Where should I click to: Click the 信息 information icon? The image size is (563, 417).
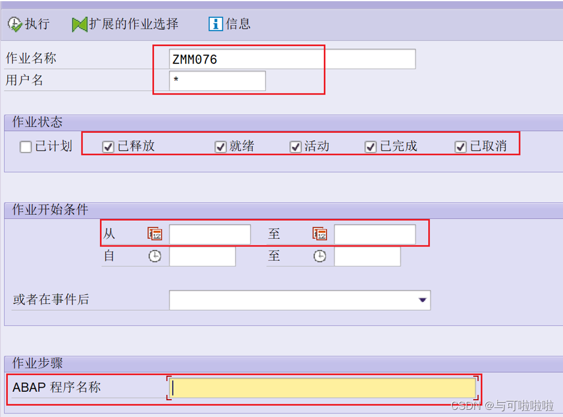(x=215, y=24)
